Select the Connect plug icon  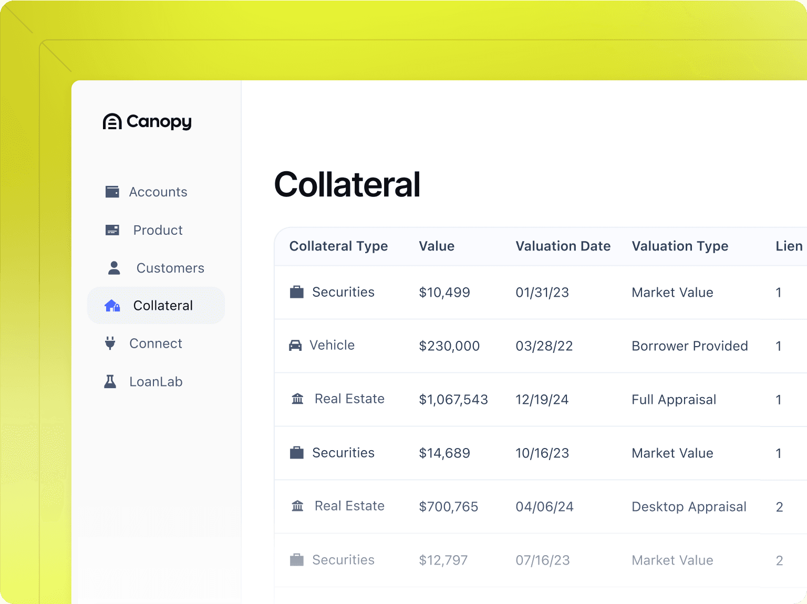point(110,343)
